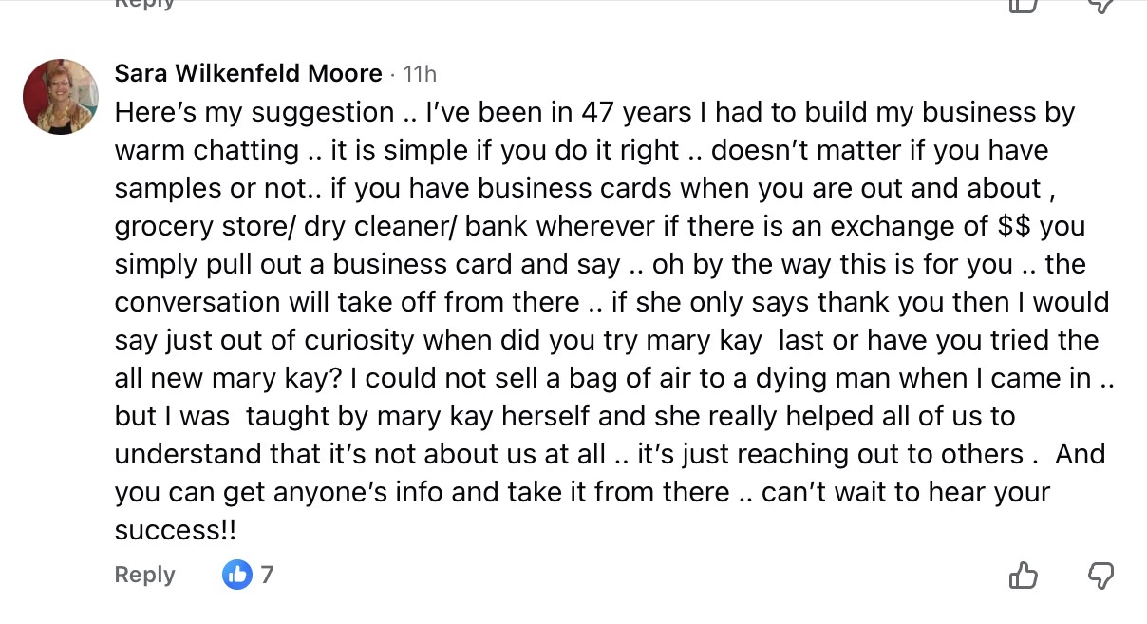
Task: Click the words "warm chatting" in the comment
Action: point(206,150)
